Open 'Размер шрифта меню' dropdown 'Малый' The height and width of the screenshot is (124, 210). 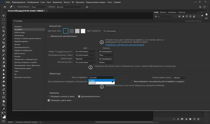[x=180, y=78]
